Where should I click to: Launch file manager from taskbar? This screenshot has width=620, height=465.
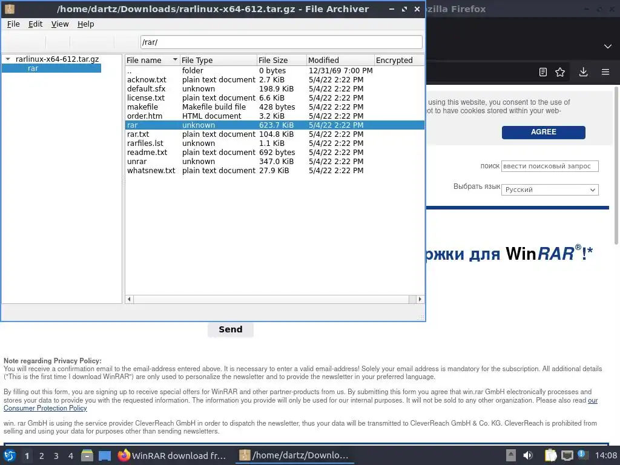click(x=87, y=455)
